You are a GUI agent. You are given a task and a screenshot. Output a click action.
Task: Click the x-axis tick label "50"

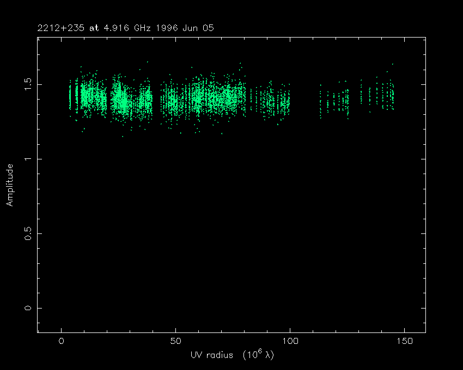[x=175, y=341]
